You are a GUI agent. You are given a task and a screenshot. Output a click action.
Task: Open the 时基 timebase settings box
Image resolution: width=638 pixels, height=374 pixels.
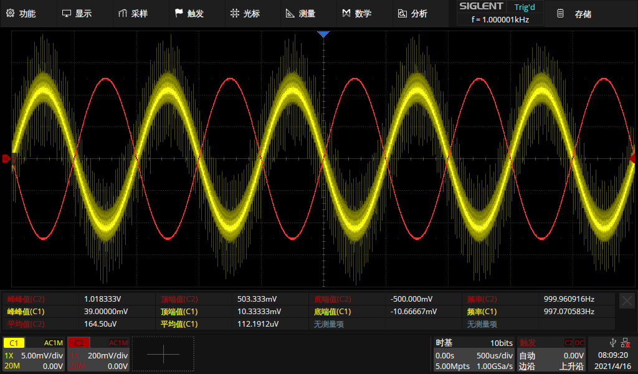click(x=474, y=354)
